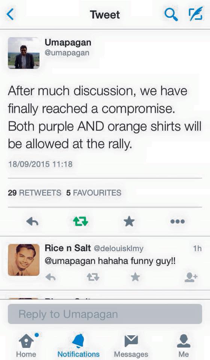This screenshot has width=210, height=360.
Task: View the 5 Favourites list
Action: pos(94,193)
